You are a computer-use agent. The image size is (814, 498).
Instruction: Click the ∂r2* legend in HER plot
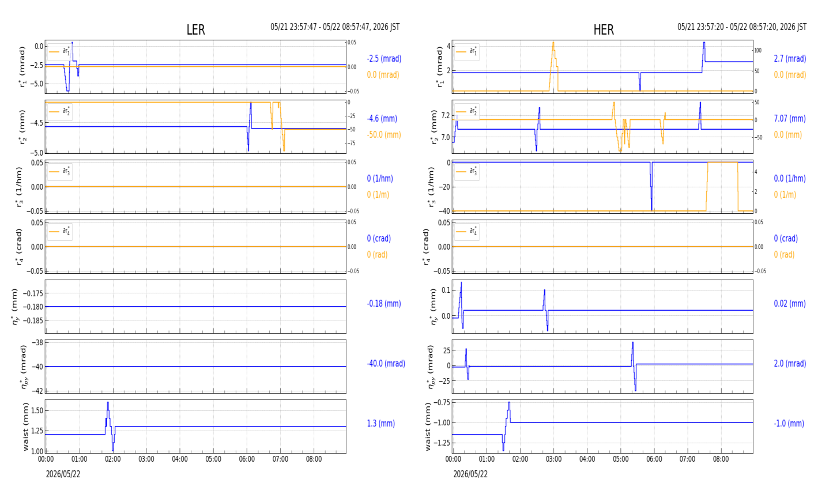tap(467, 111)
